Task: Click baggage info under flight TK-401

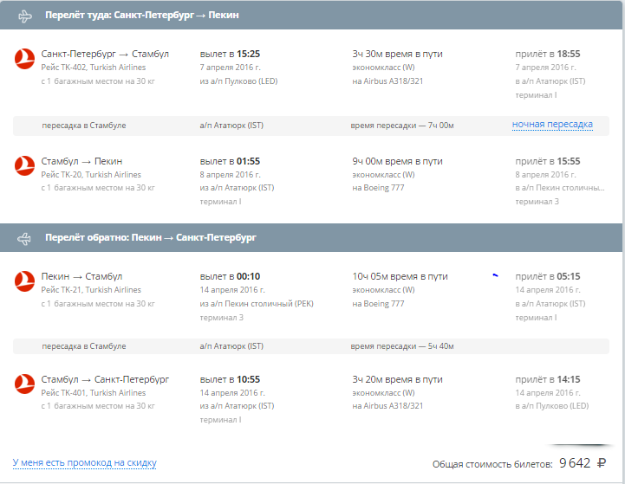Action: [98, 406]
